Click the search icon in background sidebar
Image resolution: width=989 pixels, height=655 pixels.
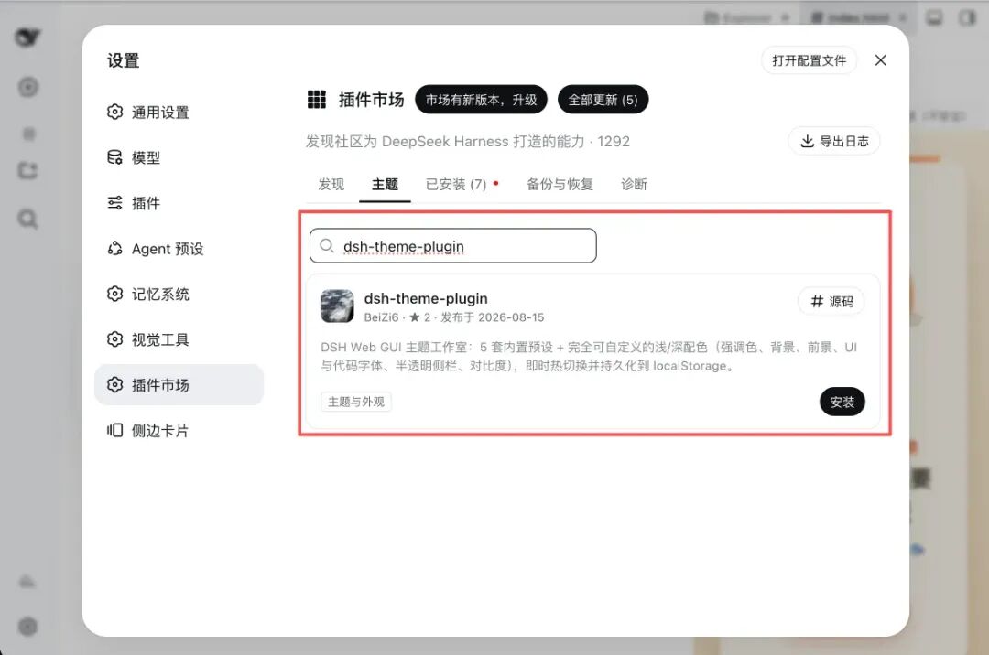[x=27, y=220]
